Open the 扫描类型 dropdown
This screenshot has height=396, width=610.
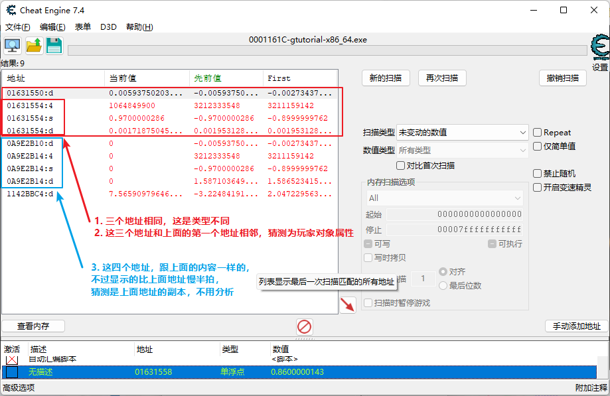[x=462, y=133]
